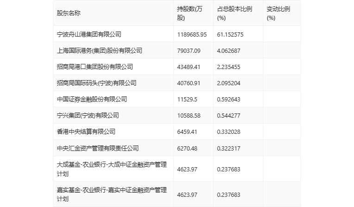Click percentage value 4.062687
Image resolution: width=354 pixels, height=207 pixels.
[229, 51]
